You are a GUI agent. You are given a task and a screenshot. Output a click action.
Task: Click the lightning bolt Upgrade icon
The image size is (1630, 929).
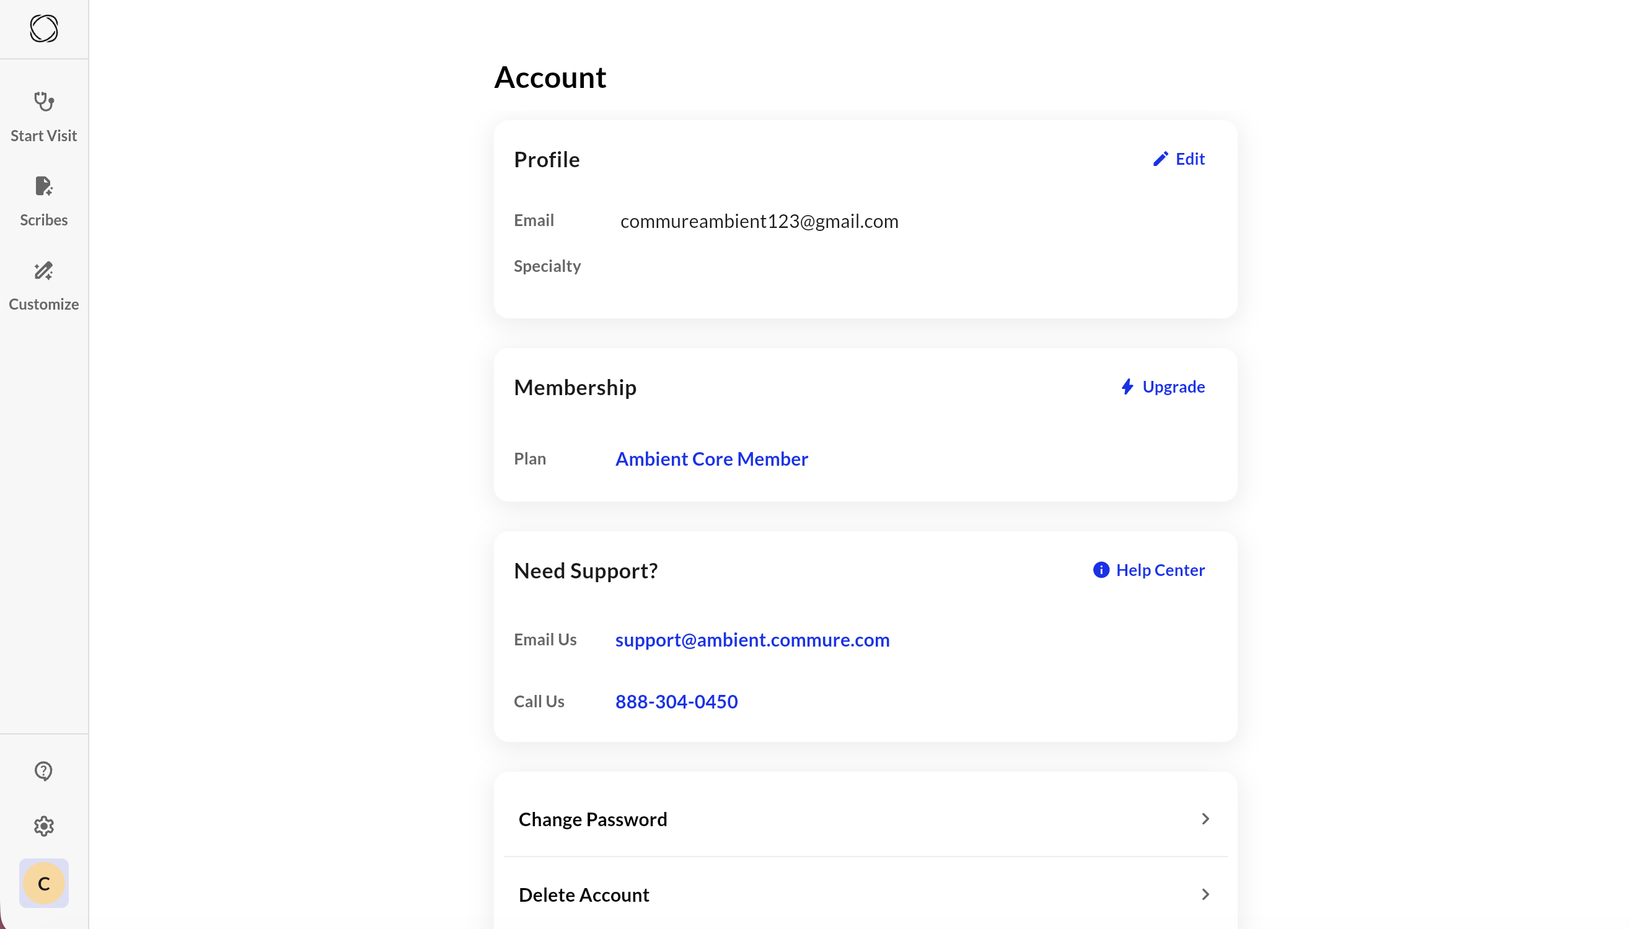1127,386
